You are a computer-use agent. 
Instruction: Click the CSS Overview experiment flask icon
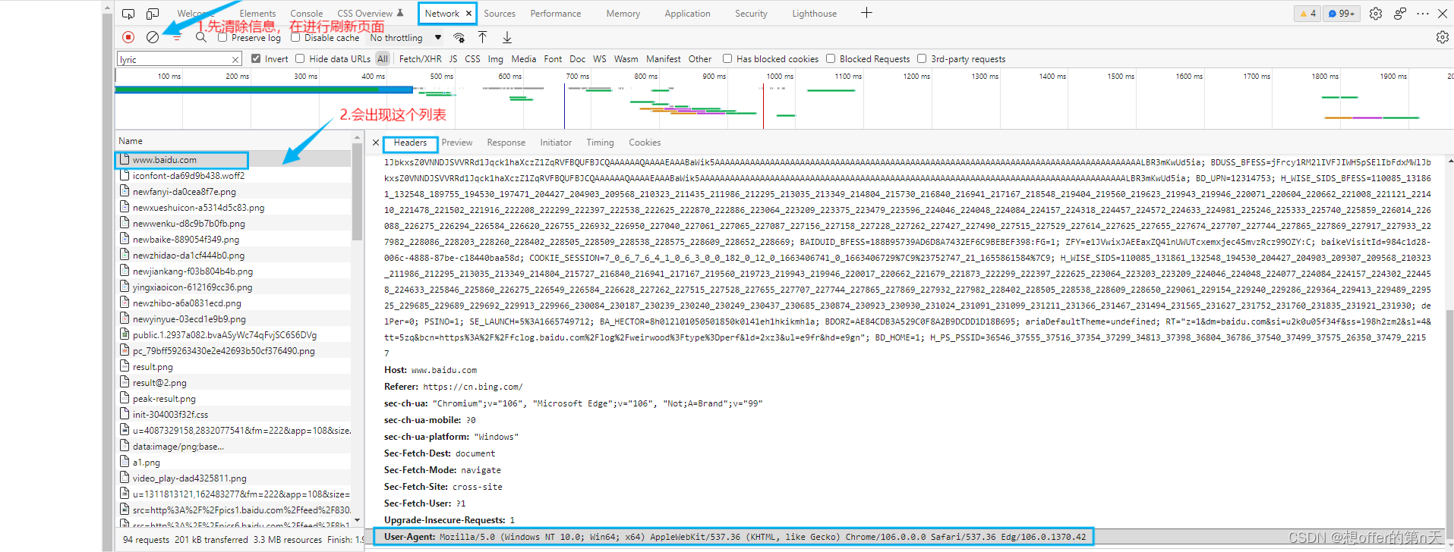(400, 13)
